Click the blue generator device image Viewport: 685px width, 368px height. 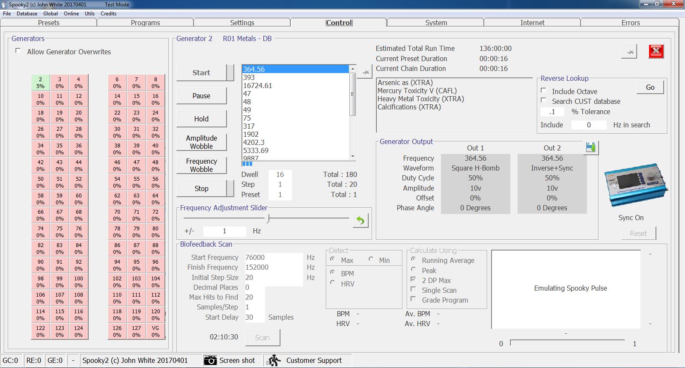point(636,185)
